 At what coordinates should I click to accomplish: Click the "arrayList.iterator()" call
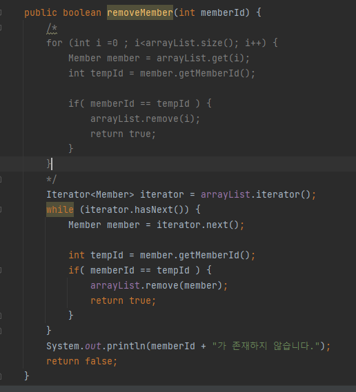click(255, 194)
